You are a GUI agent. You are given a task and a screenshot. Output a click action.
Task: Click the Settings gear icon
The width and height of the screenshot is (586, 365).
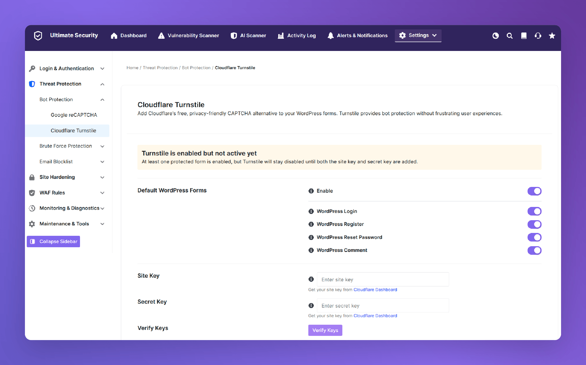[x=402, y=35]
